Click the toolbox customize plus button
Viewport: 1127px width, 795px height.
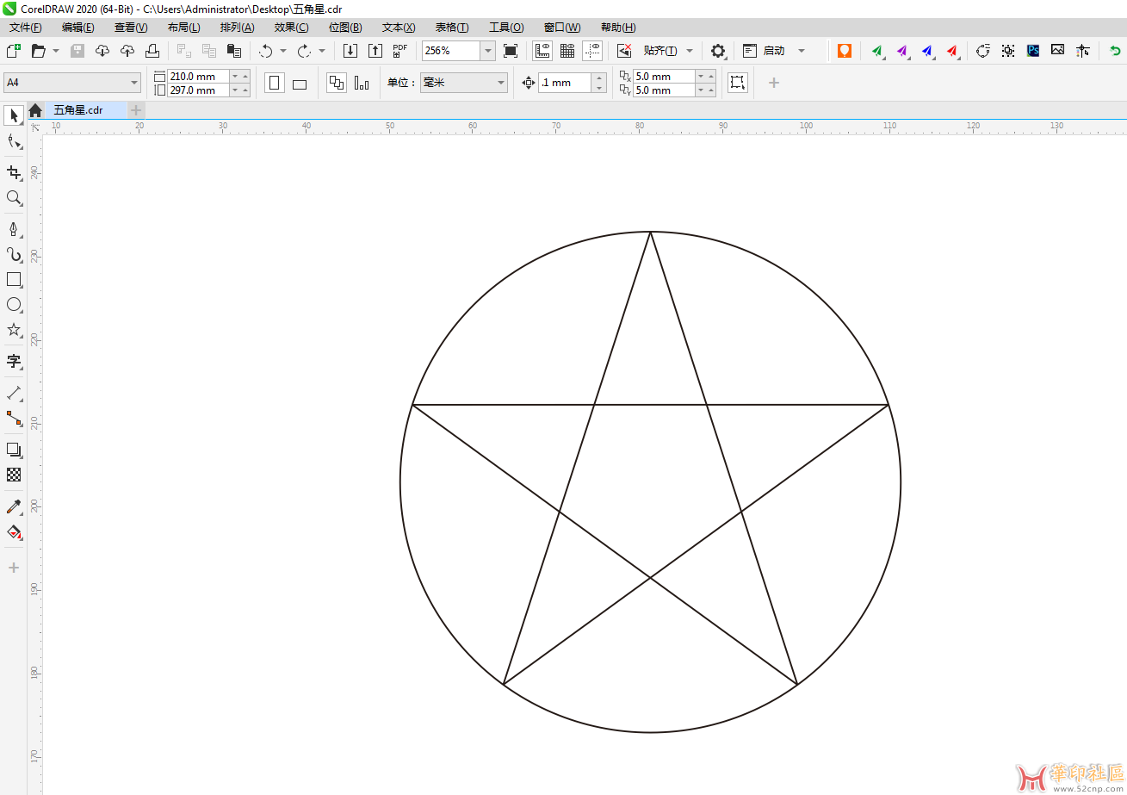tap(14, 568)
